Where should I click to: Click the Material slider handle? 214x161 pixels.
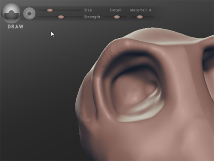point(140,17)
